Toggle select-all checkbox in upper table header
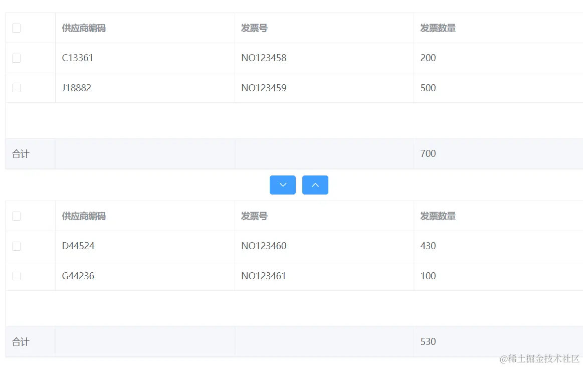Viewport: 583px width, 367px height. tap(17, 28)
